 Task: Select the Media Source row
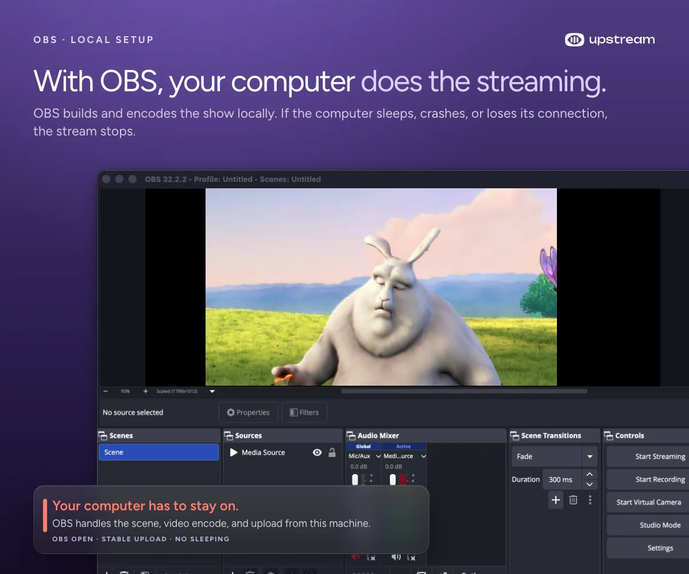(x=282, y=452)
